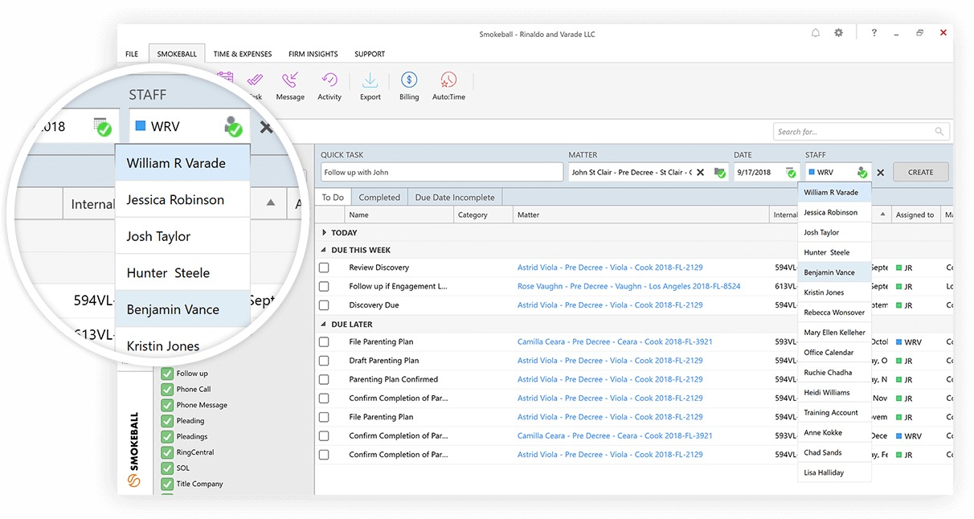
Task: Open Astrid Viola link in Discovery Due row
Action: point(610,305)
